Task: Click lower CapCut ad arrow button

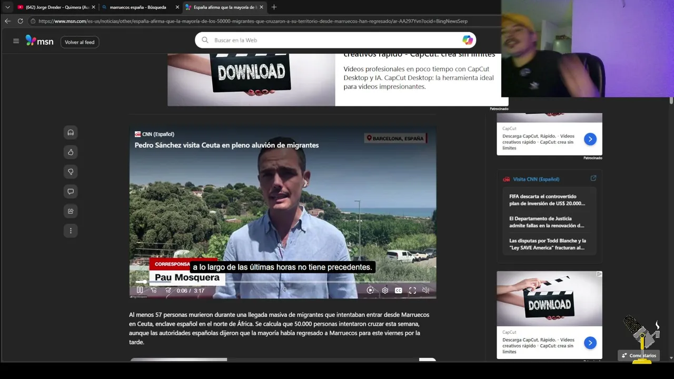Action: coord(590,343)
